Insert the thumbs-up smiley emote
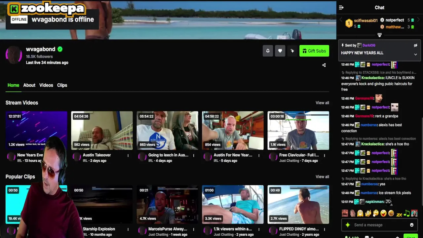The width and height of the screenshot is (423, 238). point(368,214)
